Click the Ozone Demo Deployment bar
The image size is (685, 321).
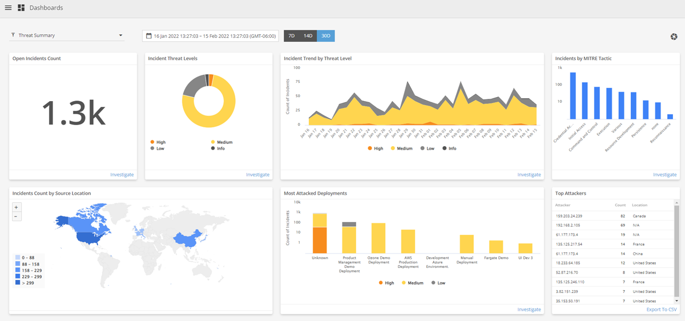click(x=378, y=238)
